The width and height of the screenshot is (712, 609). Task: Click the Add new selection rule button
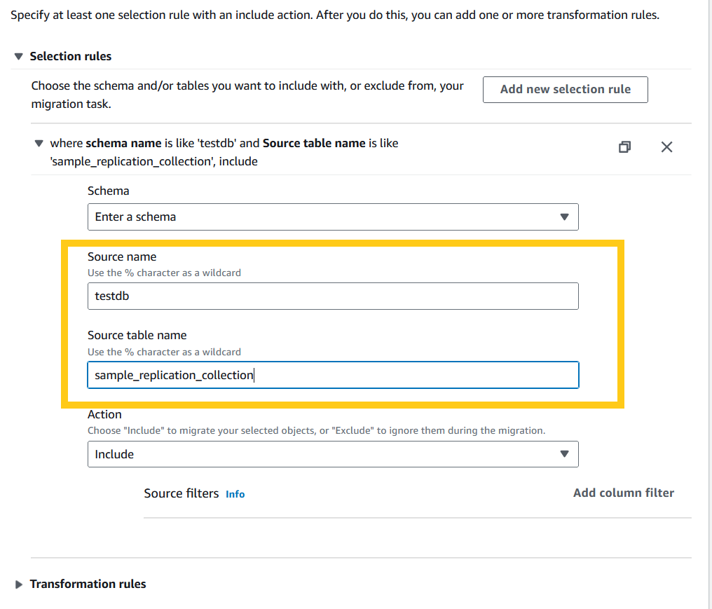tap(565, 90)
